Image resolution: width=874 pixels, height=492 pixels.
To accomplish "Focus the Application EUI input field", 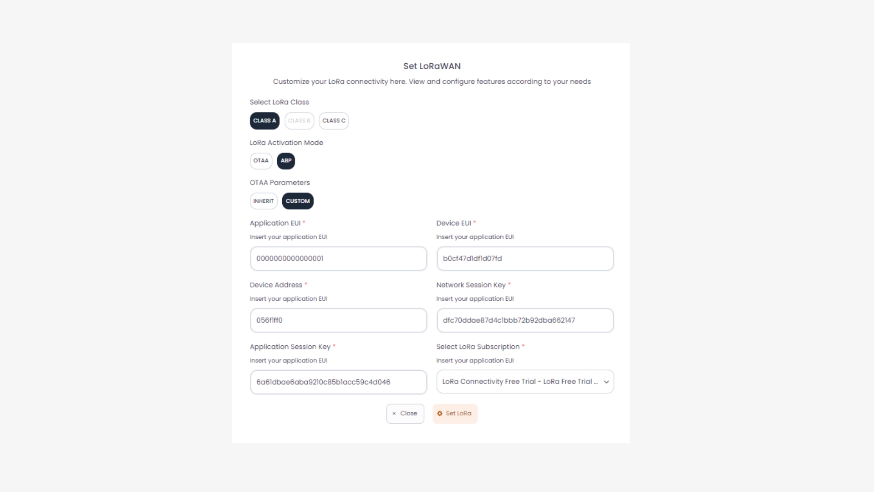I will [x=338, y=259].
